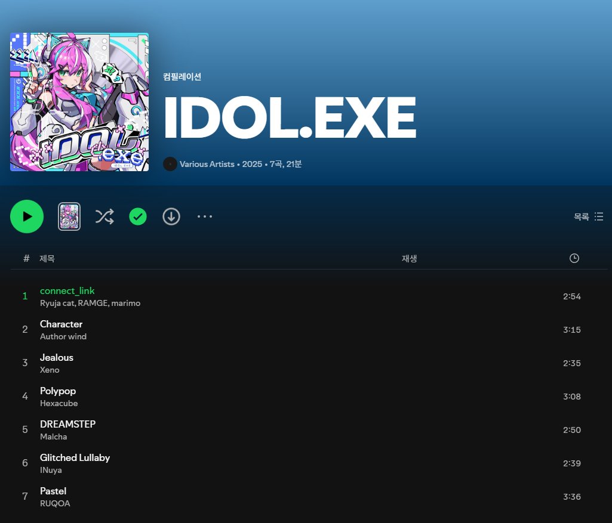
Task: Open artist Xeno
Action: (x=50, y=370)
